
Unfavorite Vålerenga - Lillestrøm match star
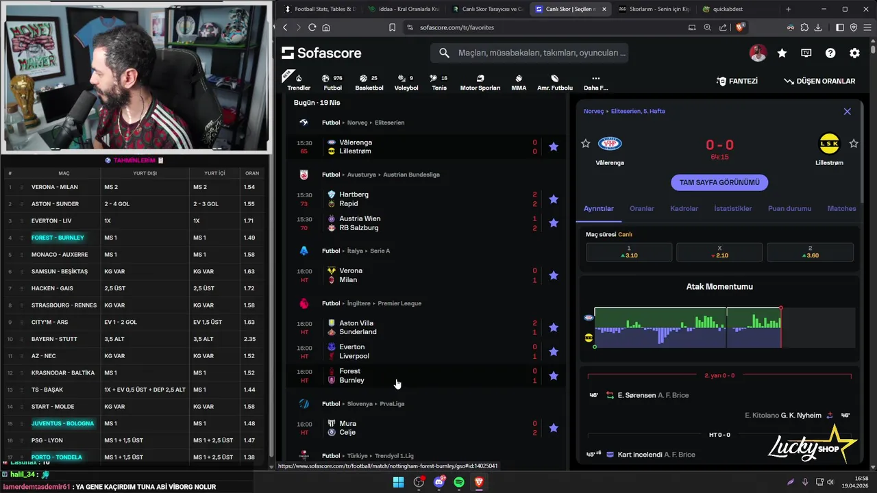(x=554, y=147)
